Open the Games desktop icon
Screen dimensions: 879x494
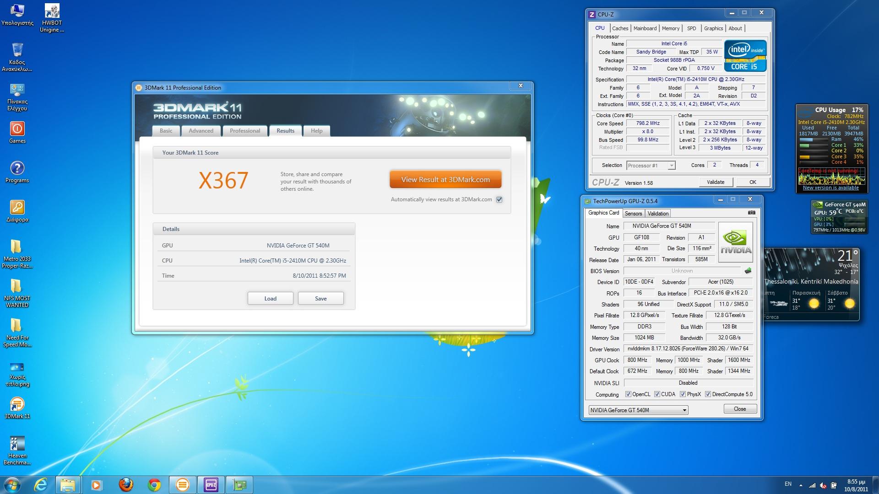coord(17,133)
